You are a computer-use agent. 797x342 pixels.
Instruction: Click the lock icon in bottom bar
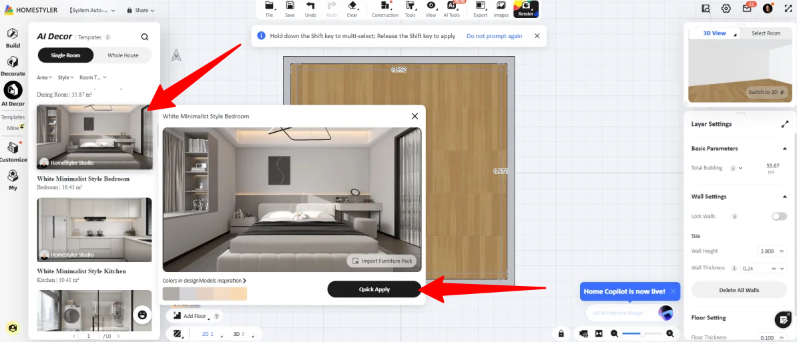point(561,333)
